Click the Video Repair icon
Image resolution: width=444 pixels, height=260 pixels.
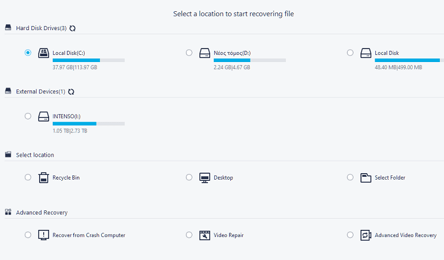coord(205,235)
